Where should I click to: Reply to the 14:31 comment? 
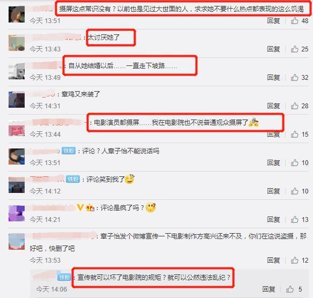tap(273, 106)
